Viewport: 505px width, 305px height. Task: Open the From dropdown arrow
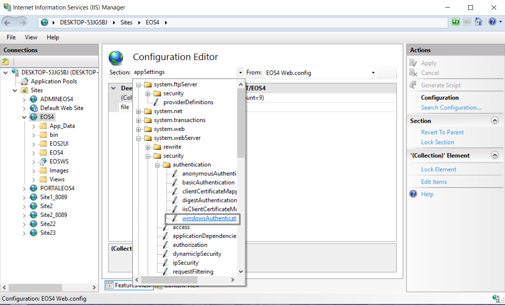point(373,72)
